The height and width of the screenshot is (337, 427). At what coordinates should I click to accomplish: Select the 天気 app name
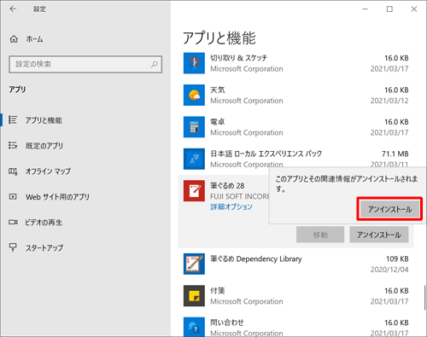(218, 90)
